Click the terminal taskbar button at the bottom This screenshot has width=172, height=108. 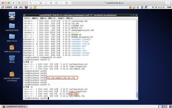point(15,107)
